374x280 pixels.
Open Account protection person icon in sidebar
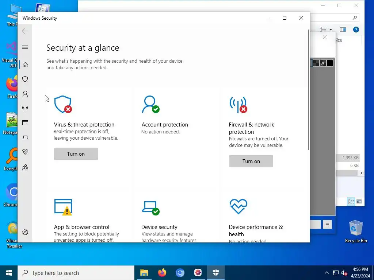25,94
